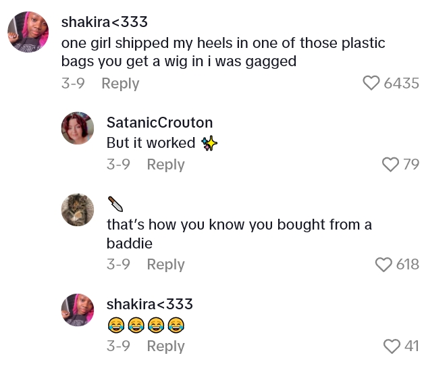Image resolution: width=424 pixels, height=368 pixels.
Task: Reply to the 'baddie' comment
Action: 165,264
